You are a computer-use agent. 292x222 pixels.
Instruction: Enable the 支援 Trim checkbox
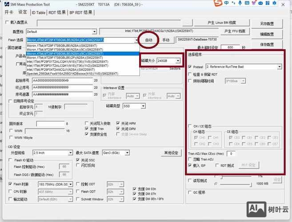coord(87,129)
